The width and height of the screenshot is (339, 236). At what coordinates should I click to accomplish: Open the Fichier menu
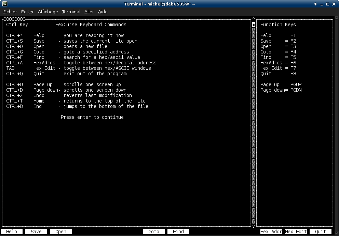pyautogui.click(x=10, y=12)
